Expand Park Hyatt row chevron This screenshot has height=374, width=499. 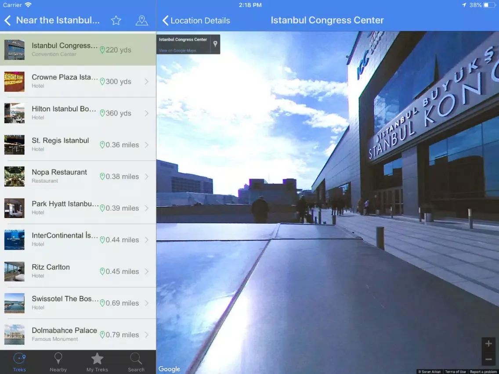pyautogui.click(x=147, y=208)
